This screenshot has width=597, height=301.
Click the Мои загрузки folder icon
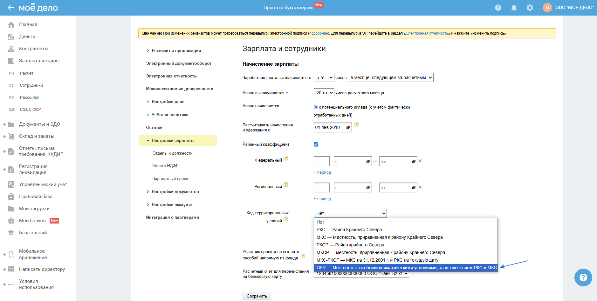pyautogui.click(x=11, y=209)
